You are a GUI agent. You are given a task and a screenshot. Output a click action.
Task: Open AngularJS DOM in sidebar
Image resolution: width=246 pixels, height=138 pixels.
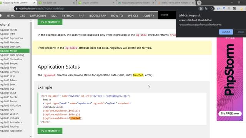(8, 93)
